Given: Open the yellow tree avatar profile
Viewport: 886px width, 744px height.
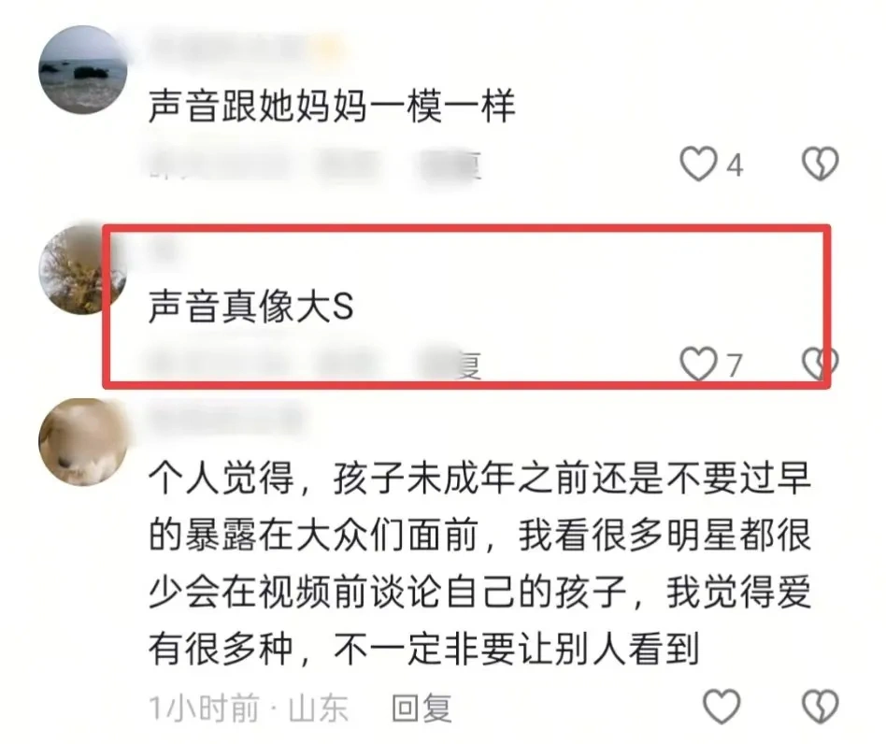Looking at the screenshot, I should pyautogui.click(x=82, y=269).
